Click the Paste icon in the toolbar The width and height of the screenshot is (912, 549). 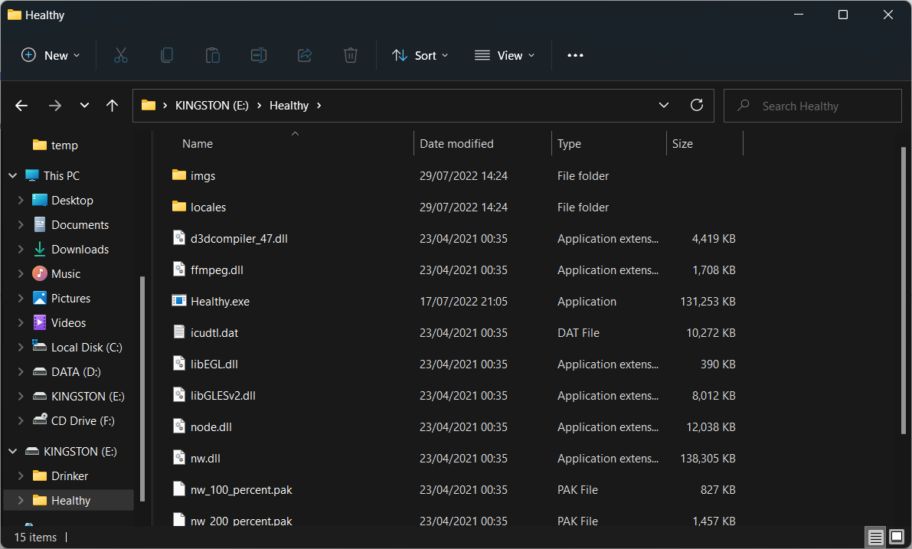(212, 54)
